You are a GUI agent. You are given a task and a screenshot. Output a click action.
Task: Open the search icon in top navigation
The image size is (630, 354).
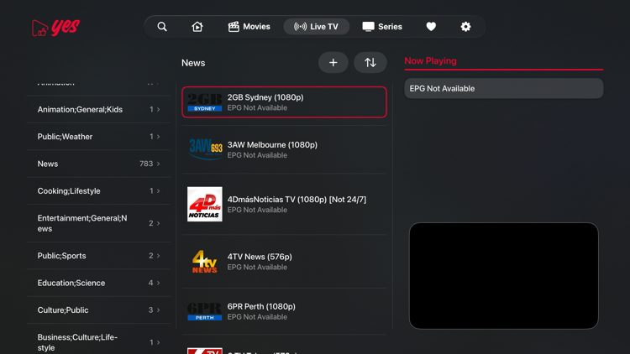pyautogui.click(x=162, y=27)
